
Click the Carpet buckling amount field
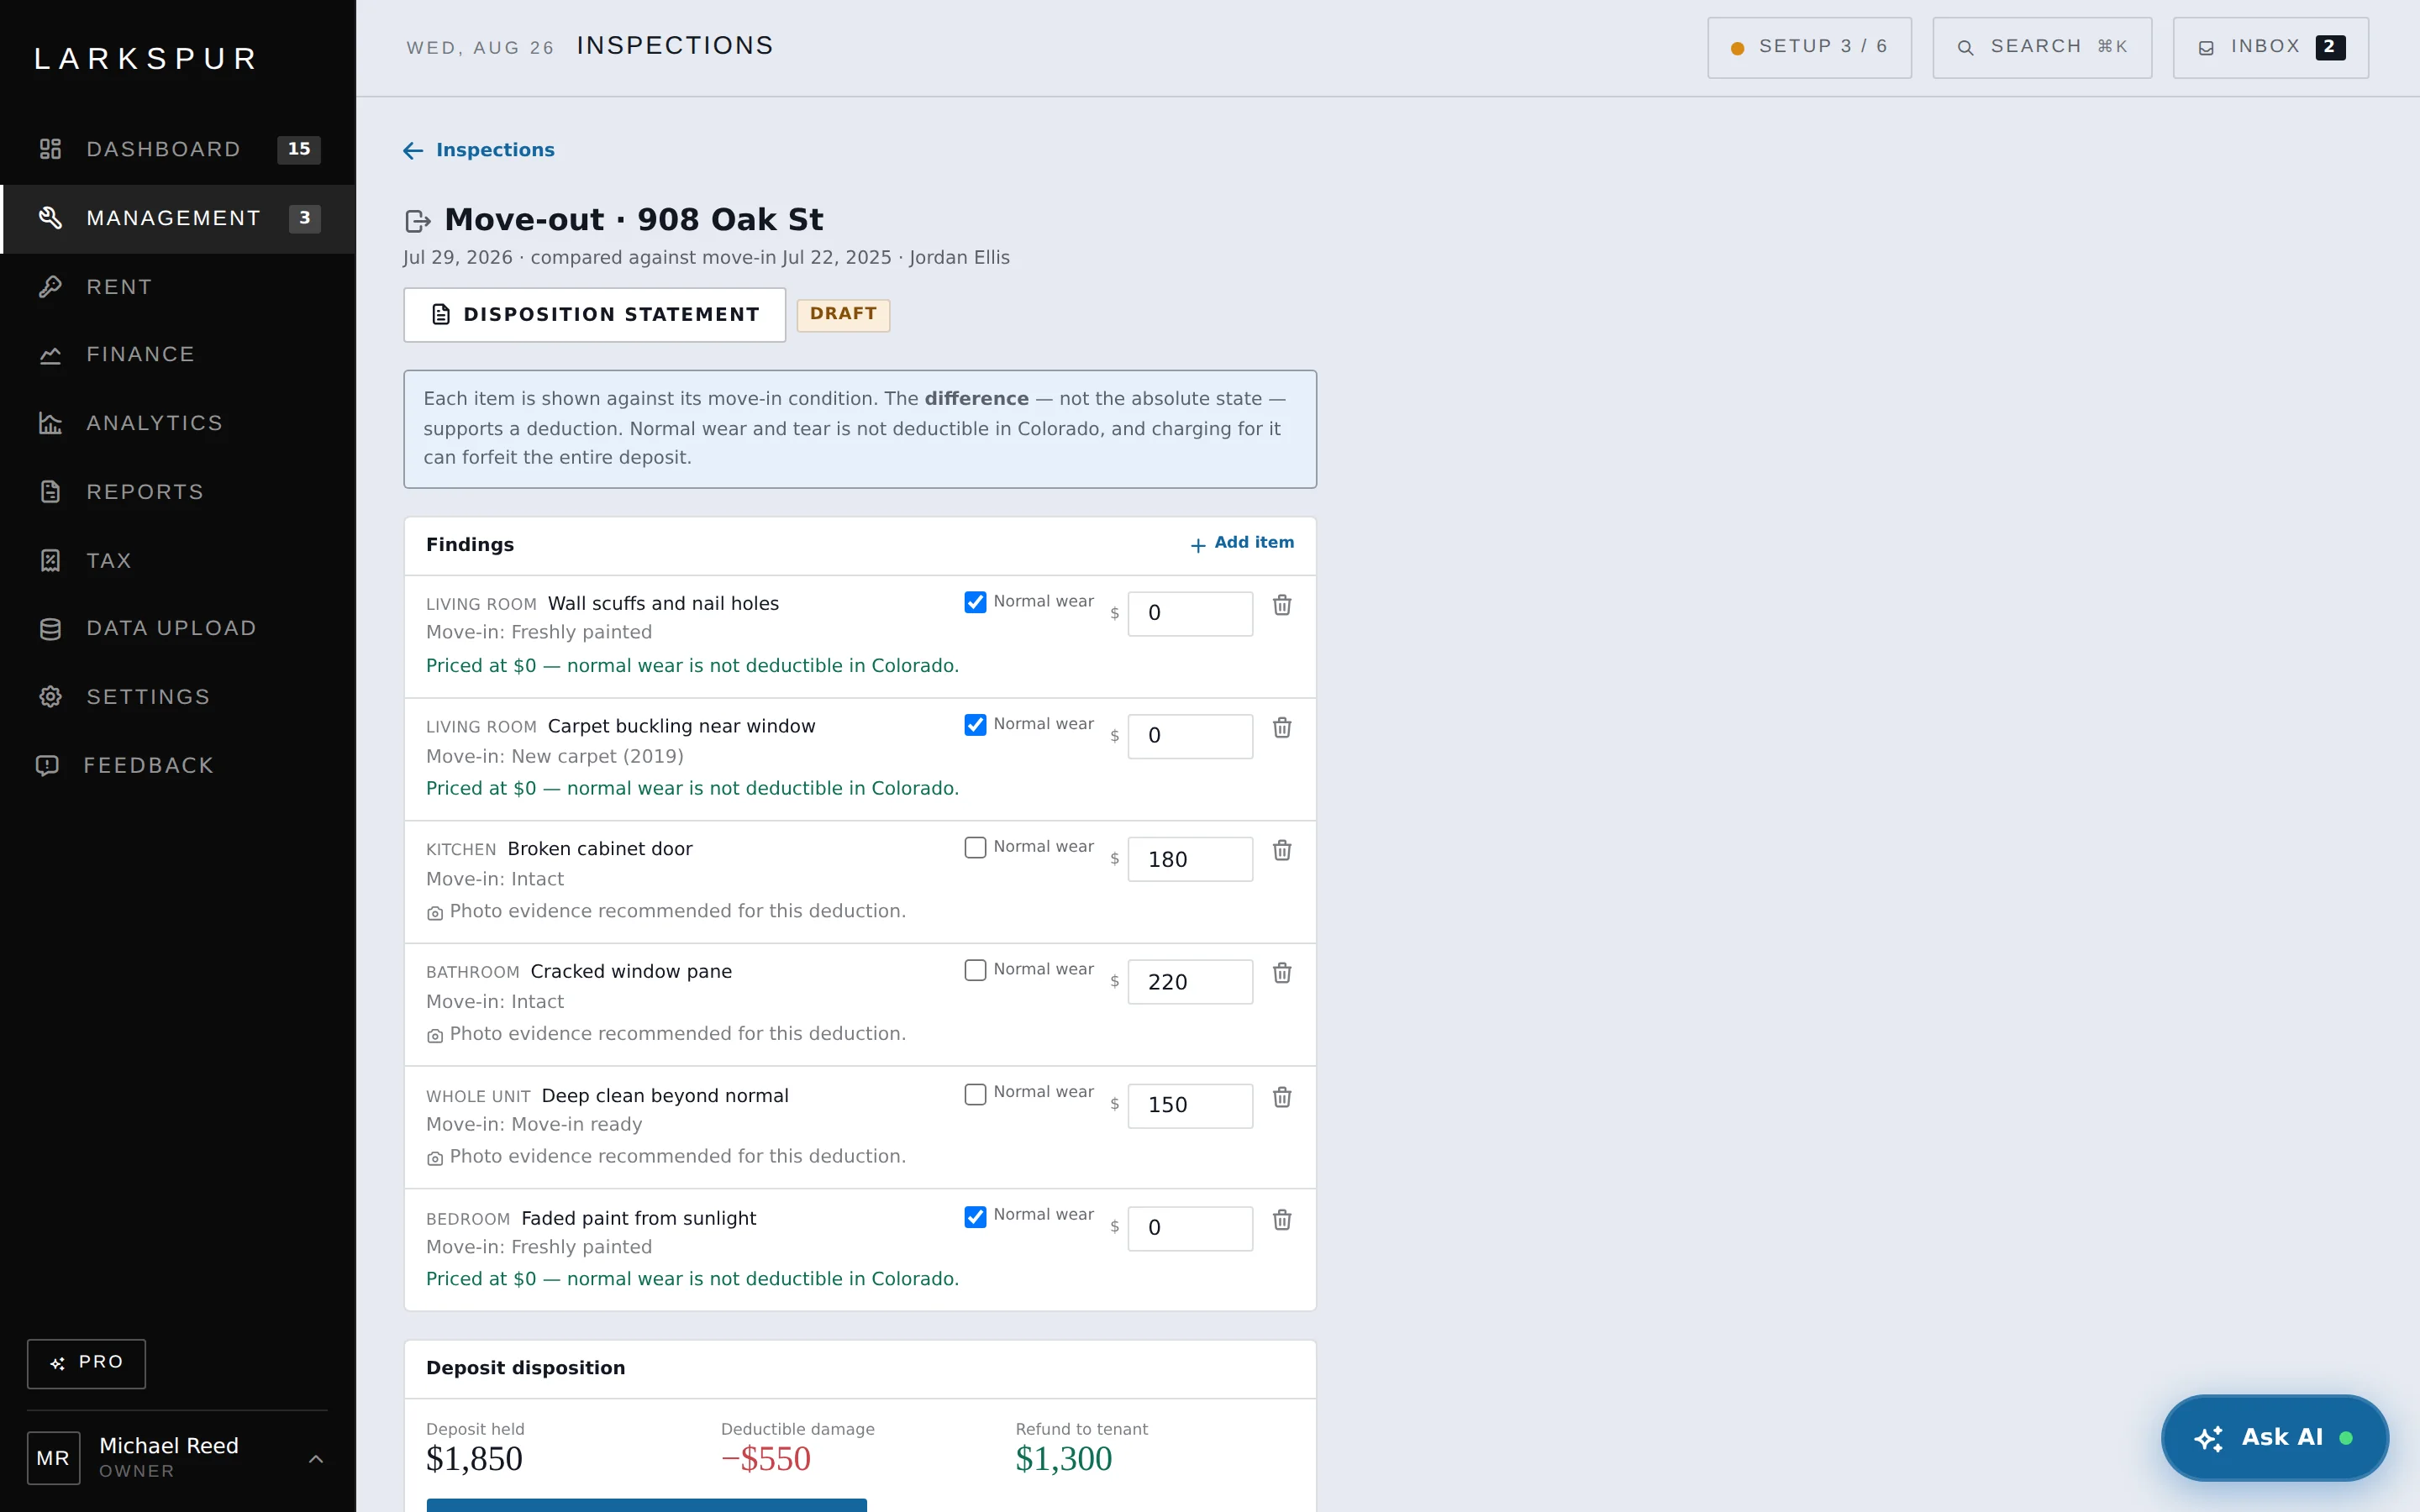(1190, 737)
